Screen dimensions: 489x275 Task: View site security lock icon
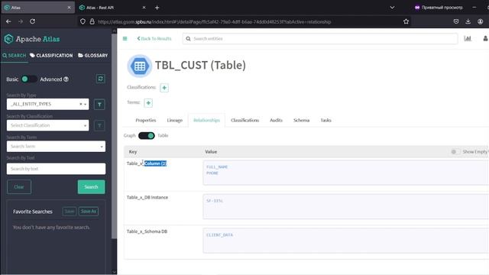92,21
